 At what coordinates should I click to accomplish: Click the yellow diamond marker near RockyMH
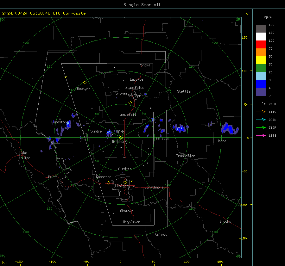coord(85,83)
